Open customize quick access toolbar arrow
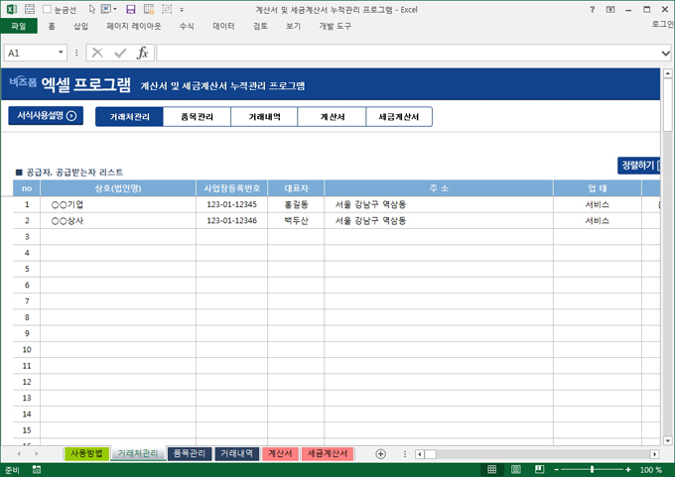Screen dimensions: 675x477 182,10
